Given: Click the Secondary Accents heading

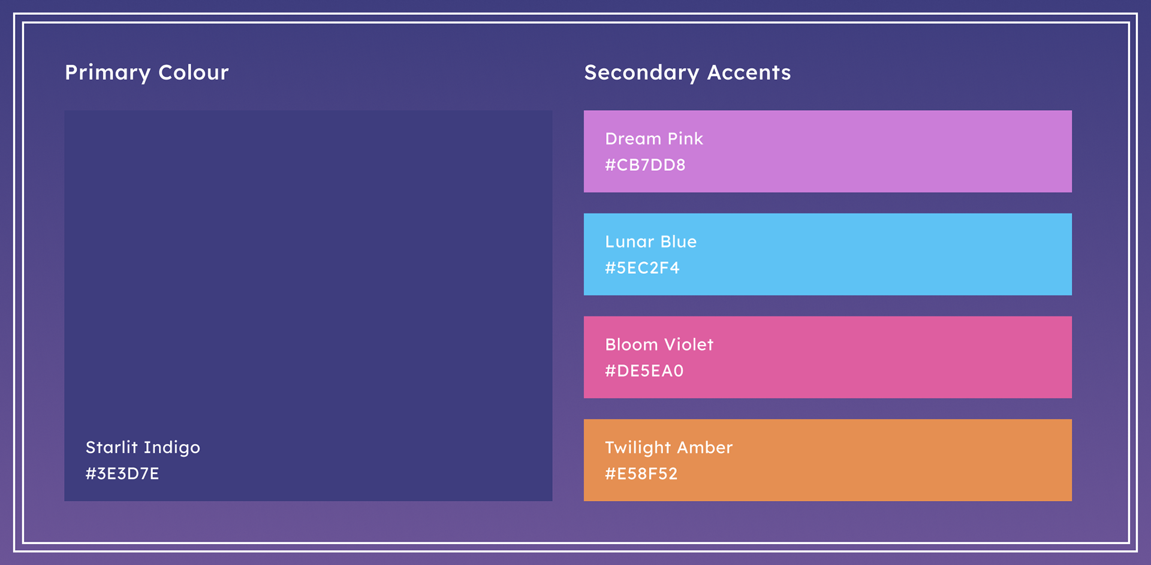Looking at the screenshot, I should (x=688, y=73).
